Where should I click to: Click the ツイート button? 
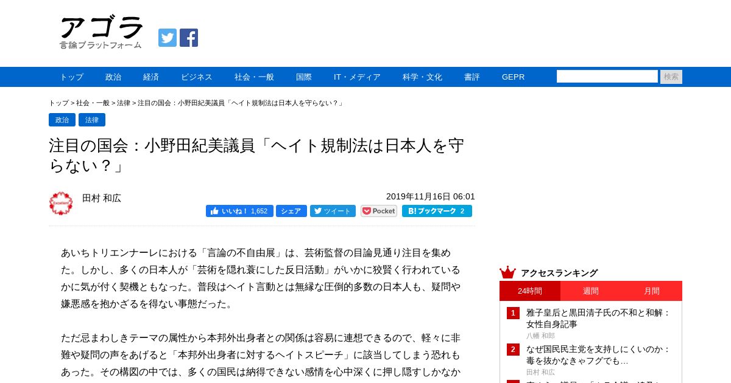pos(333,211)
